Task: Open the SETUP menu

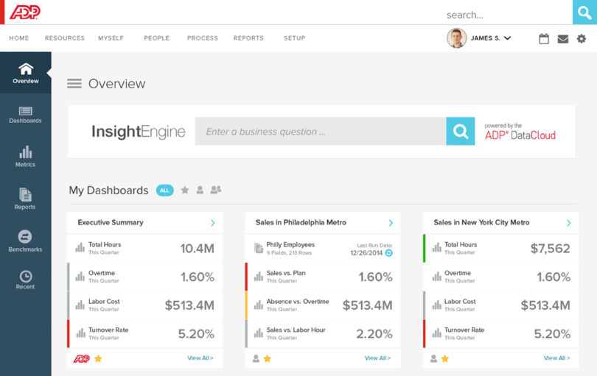Action: point(295,38)
